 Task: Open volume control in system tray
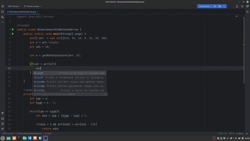click(239, 138)
